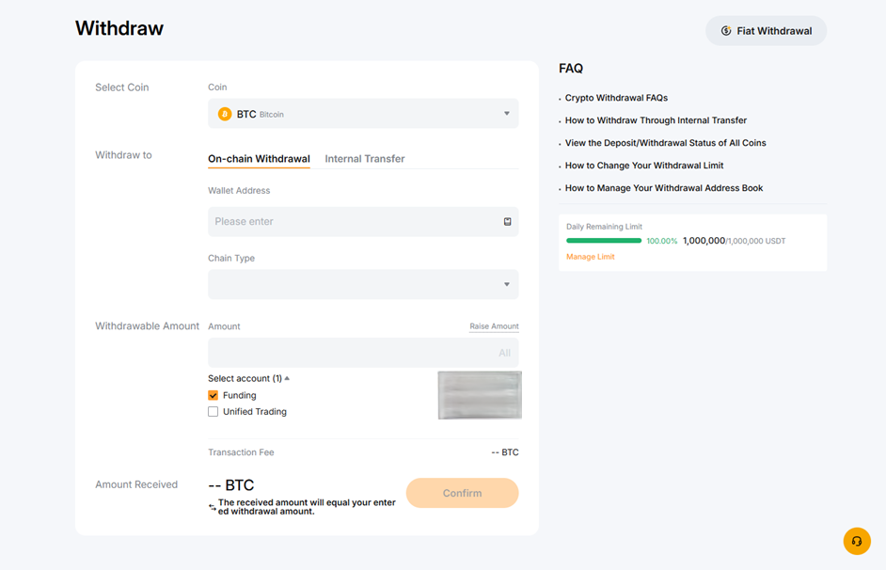Click the orange Bitcoin coin icon
Image resolution: width=886 pixels, height=570 pixels.
click(x=225, y=114)
